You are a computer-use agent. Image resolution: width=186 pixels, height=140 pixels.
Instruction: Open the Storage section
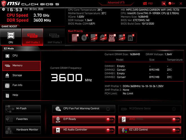(21, 75)
